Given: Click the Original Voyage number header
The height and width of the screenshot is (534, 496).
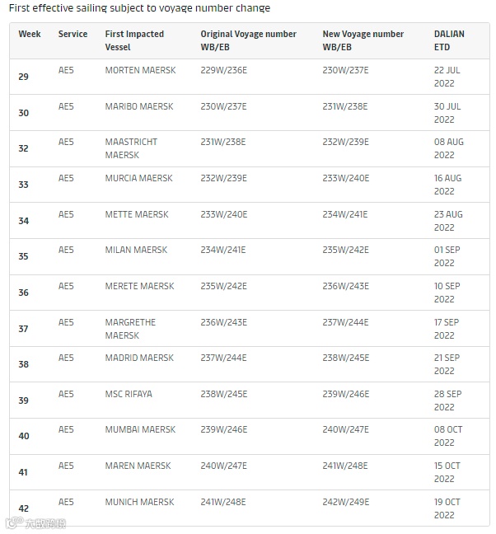Looking at the screenshot, I should (248, 40).
